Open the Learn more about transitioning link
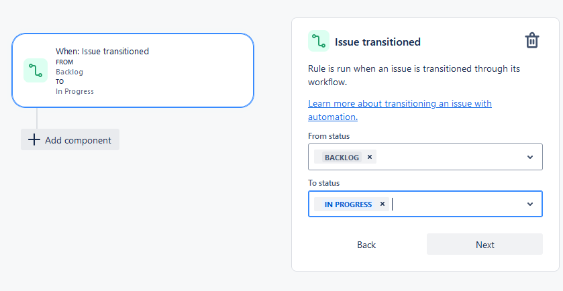Image resolution: width=563 pixels, height=291 pixels. pos(400,110)
